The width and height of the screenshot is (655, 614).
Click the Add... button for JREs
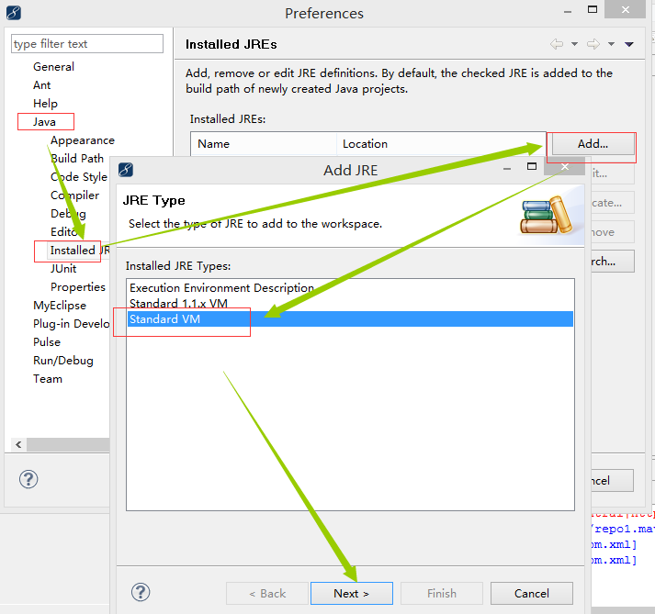coord(593,144)
